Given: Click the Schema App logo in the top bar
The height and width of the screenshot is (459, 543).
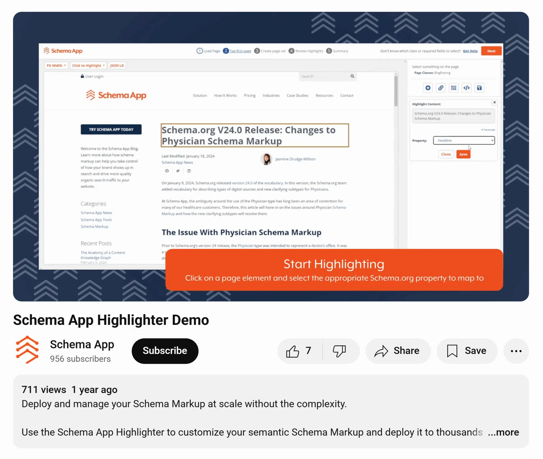Looking at the screenshot, I should click(x=63, y=51).
